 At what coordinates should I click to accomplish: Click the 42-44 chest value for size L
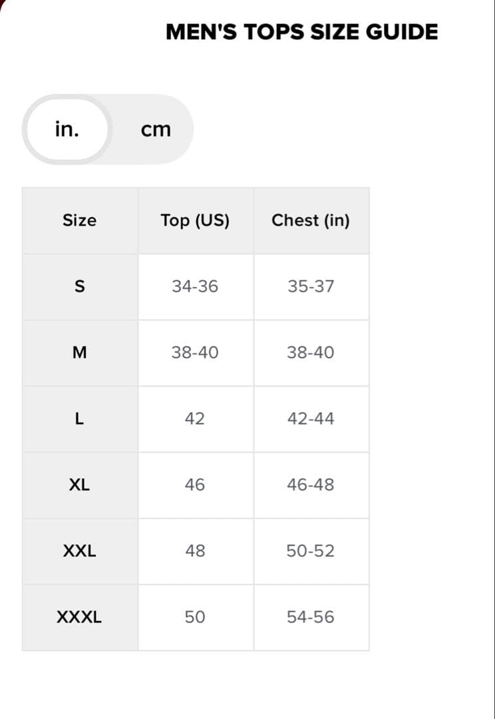(311, 418)
